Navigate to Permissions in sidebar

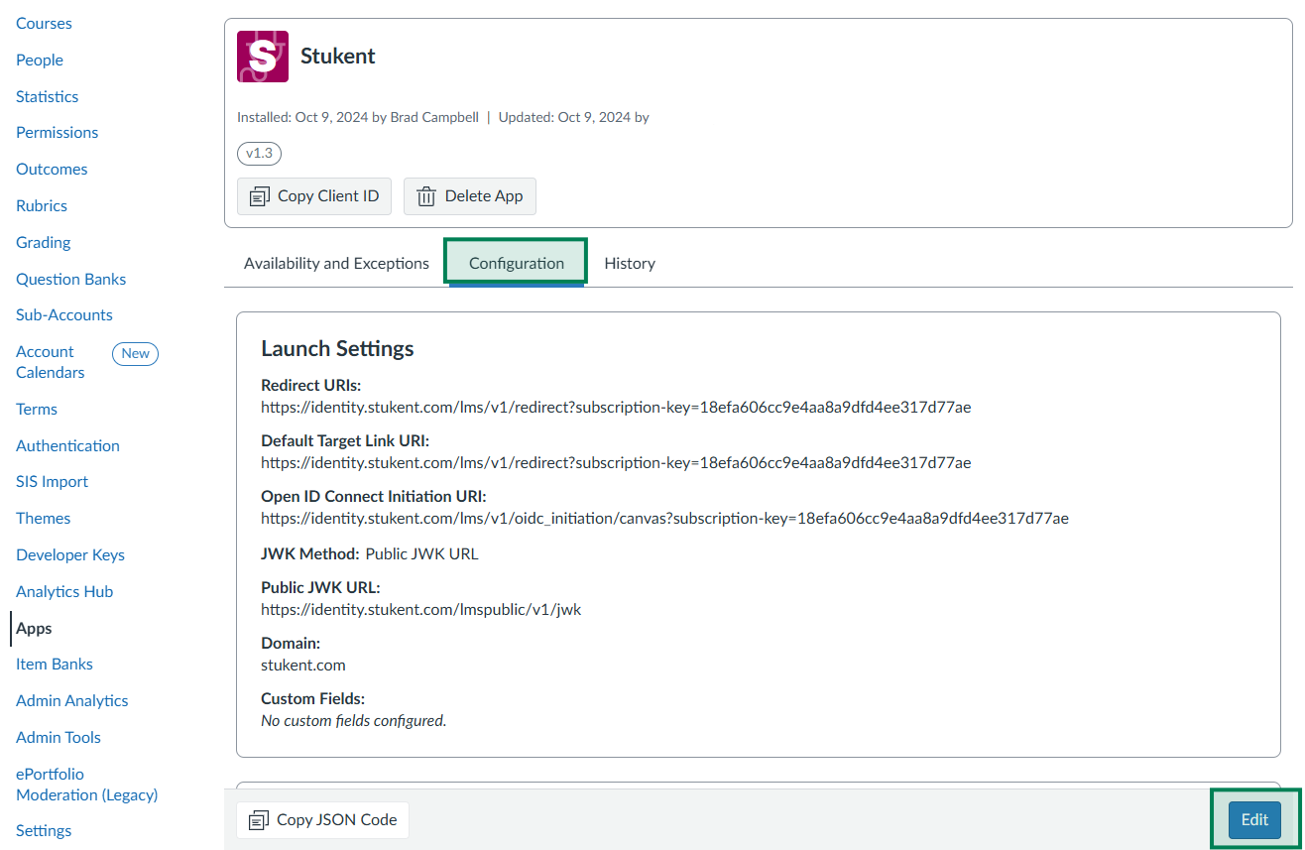57,133
